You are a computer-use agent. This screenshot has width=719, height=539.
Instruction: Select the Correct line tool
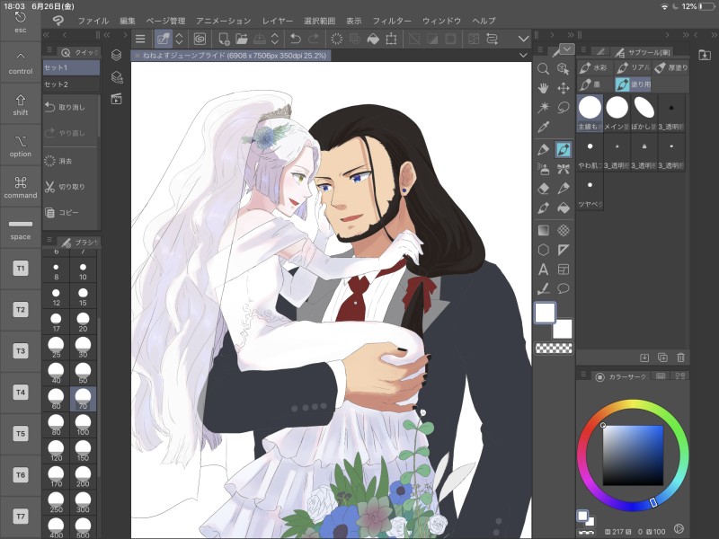[x=544, y=288]
